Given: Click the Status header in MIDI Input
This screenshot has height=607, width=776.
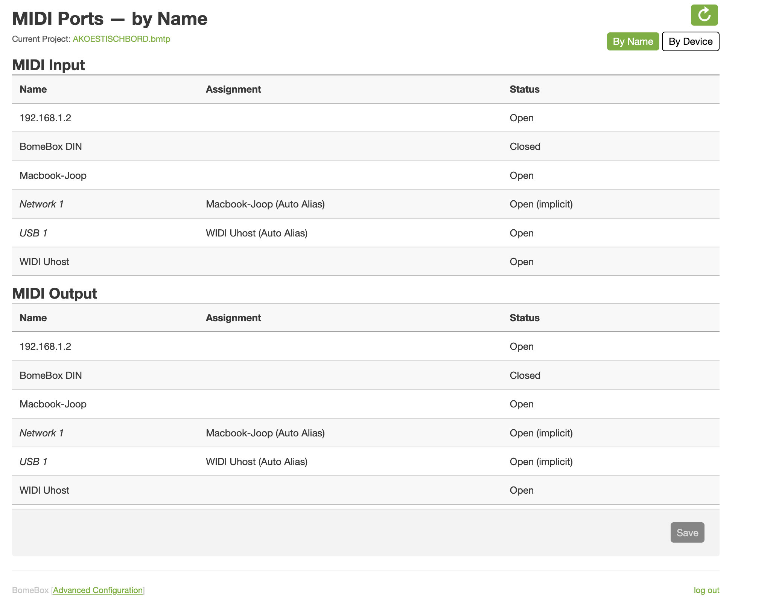Looking at the screenshot, I should click(524, 89).
